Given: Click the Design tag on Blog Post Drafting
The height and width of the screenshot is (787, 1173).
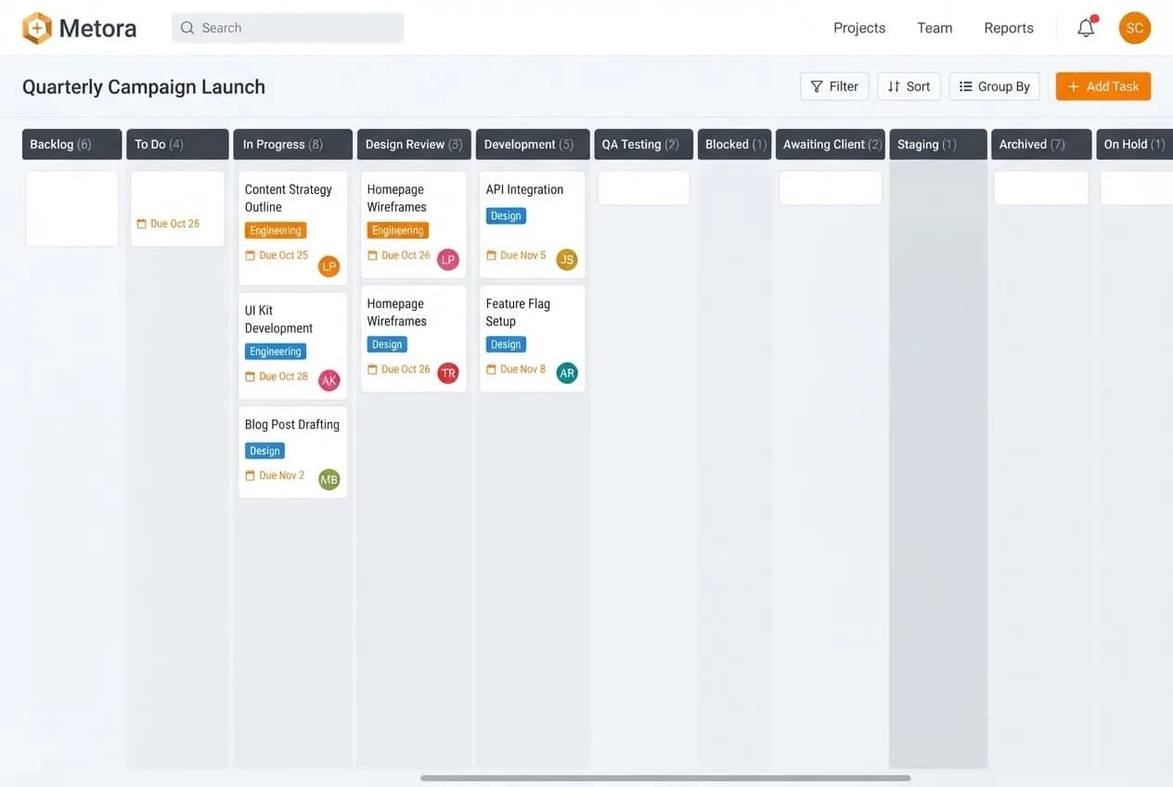Looking at the screenshot, I should (264, 451).
